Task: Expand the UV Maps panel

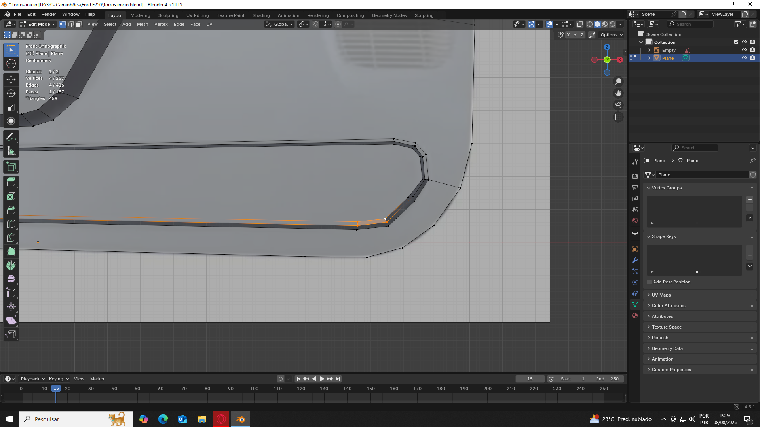Action: (661, 295)
